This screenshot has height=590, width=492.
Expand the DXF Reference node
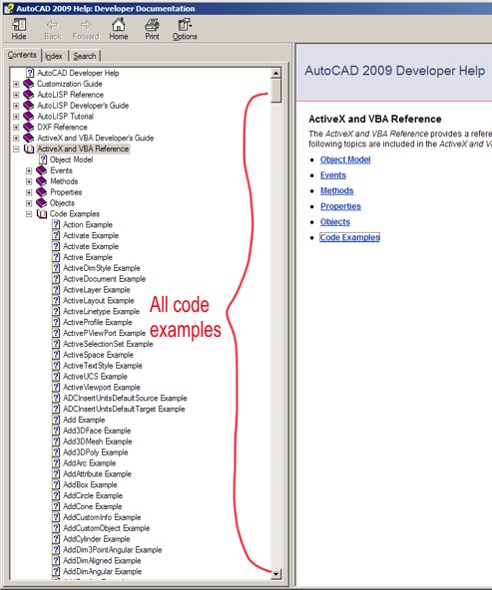tap(16, 128)
